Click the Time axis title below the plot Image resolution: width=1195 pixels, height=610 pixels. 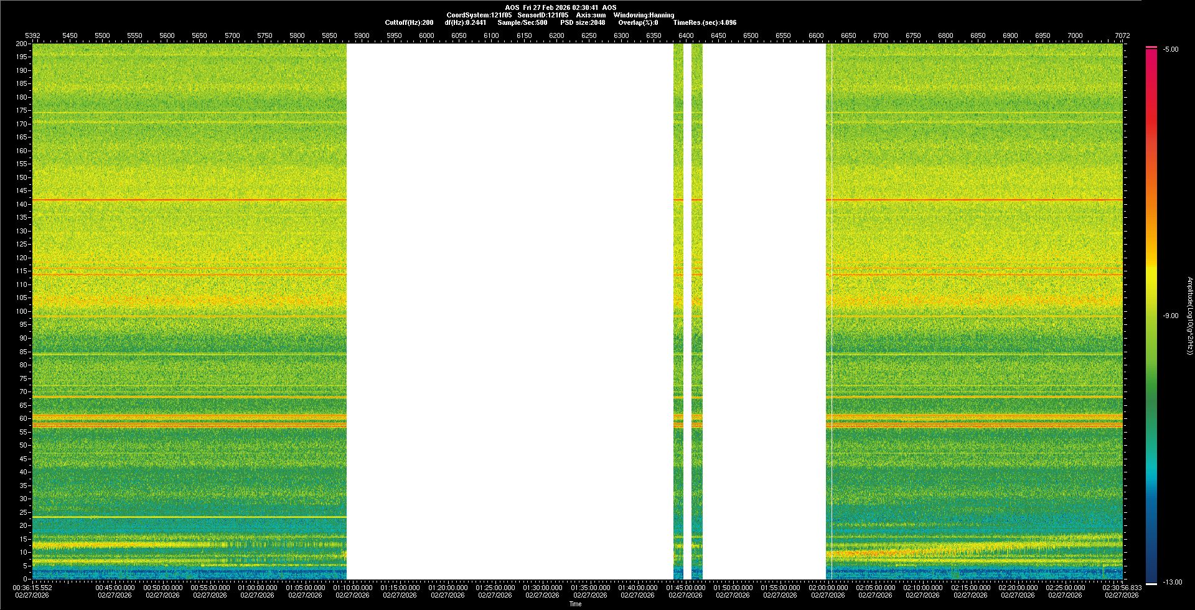(576, 604)
